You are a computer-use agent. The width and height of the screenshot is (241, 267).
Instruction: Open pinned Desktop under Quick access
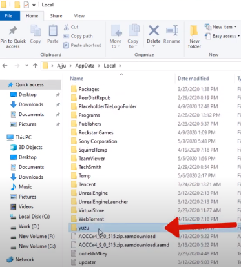coord(28,95)
